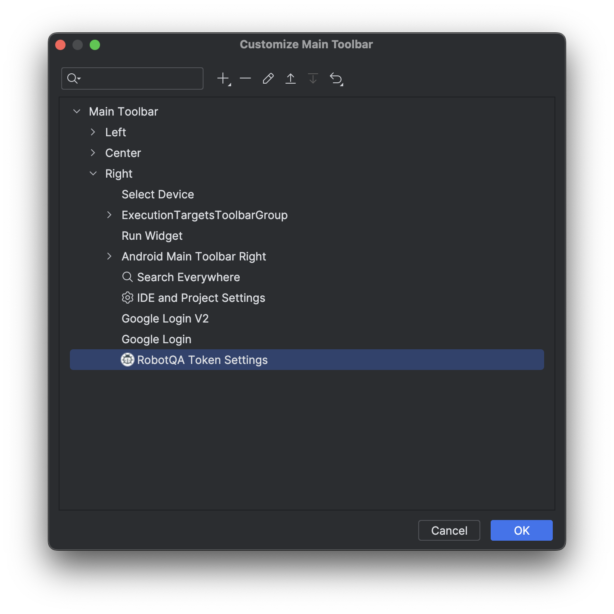614x614 pixels.
Task: Click the Move Down arrow icon
Action: pyautogui.click(x=313, y=78)
